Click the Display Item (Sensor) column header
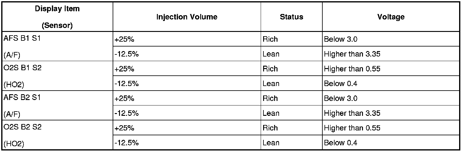 (57, 17)
